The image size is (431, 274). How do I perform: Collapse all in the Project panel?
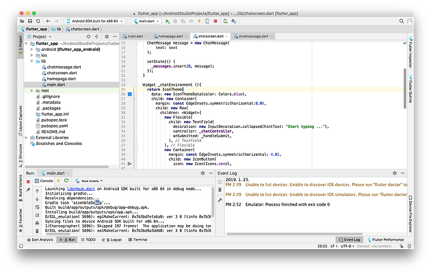(x=97, y=36)
